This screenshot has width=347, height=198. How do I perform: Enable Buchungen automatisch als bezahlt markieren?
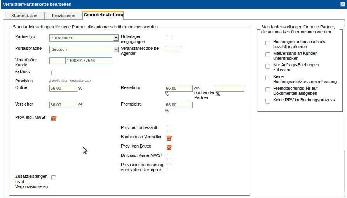[268, 43]
